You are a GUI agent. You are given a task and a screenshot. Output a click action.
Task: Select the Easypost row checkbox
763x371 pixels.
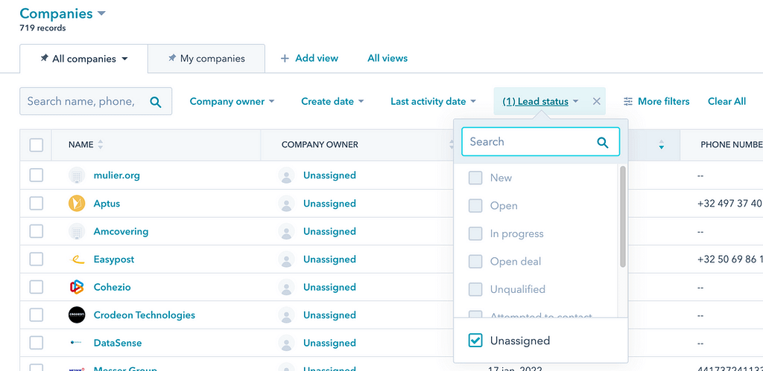point(36,259)
